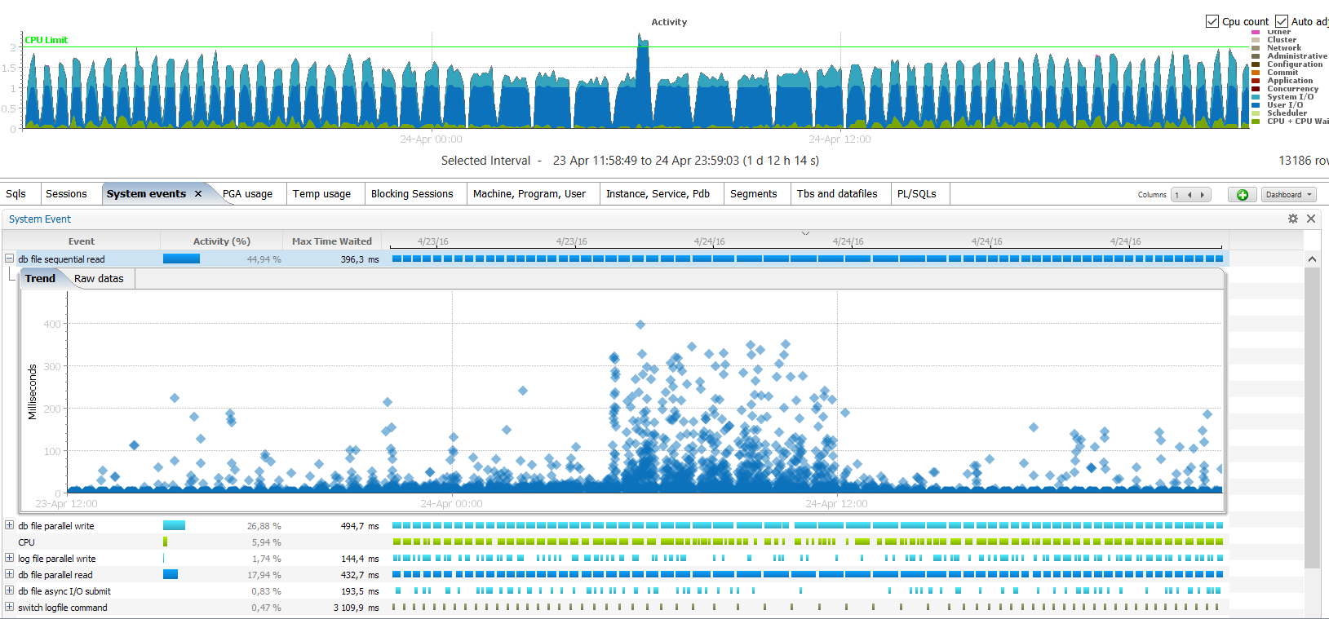Open the Dashboard dropdown
This screenshot has width=1329, height=619.
1289,195
